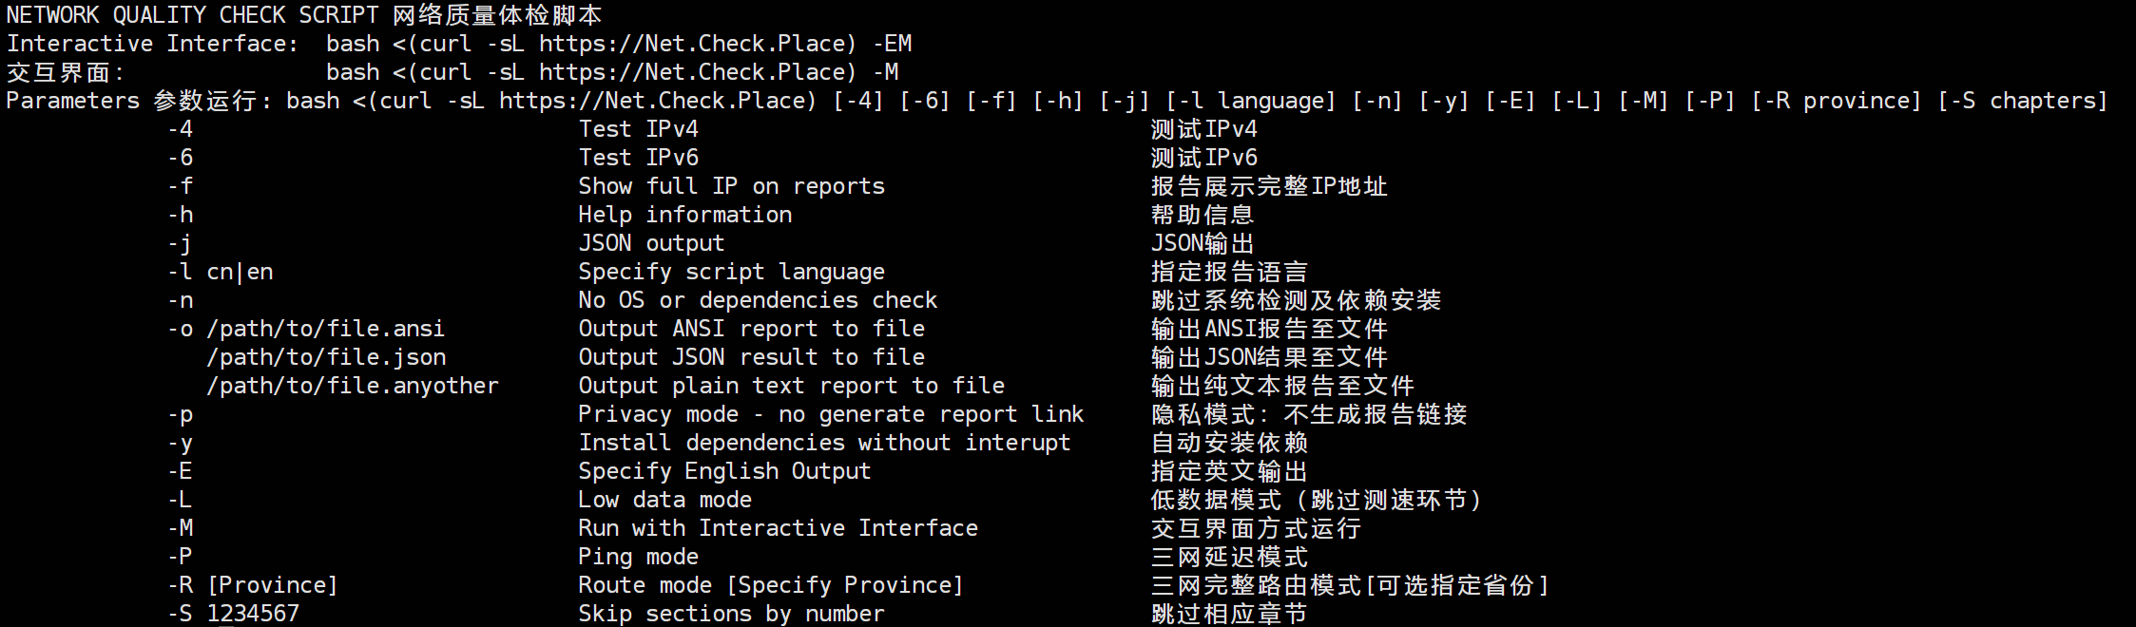2136x627 pixels.
Task: Click the "Run with Interactive Interface" text
Action: tap(778, 528)
